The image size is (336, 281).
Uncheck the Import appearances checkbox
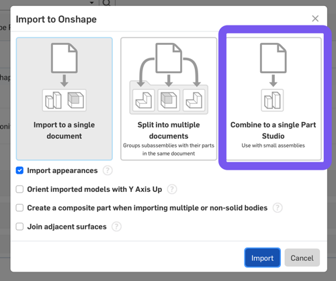coord(19,170)
